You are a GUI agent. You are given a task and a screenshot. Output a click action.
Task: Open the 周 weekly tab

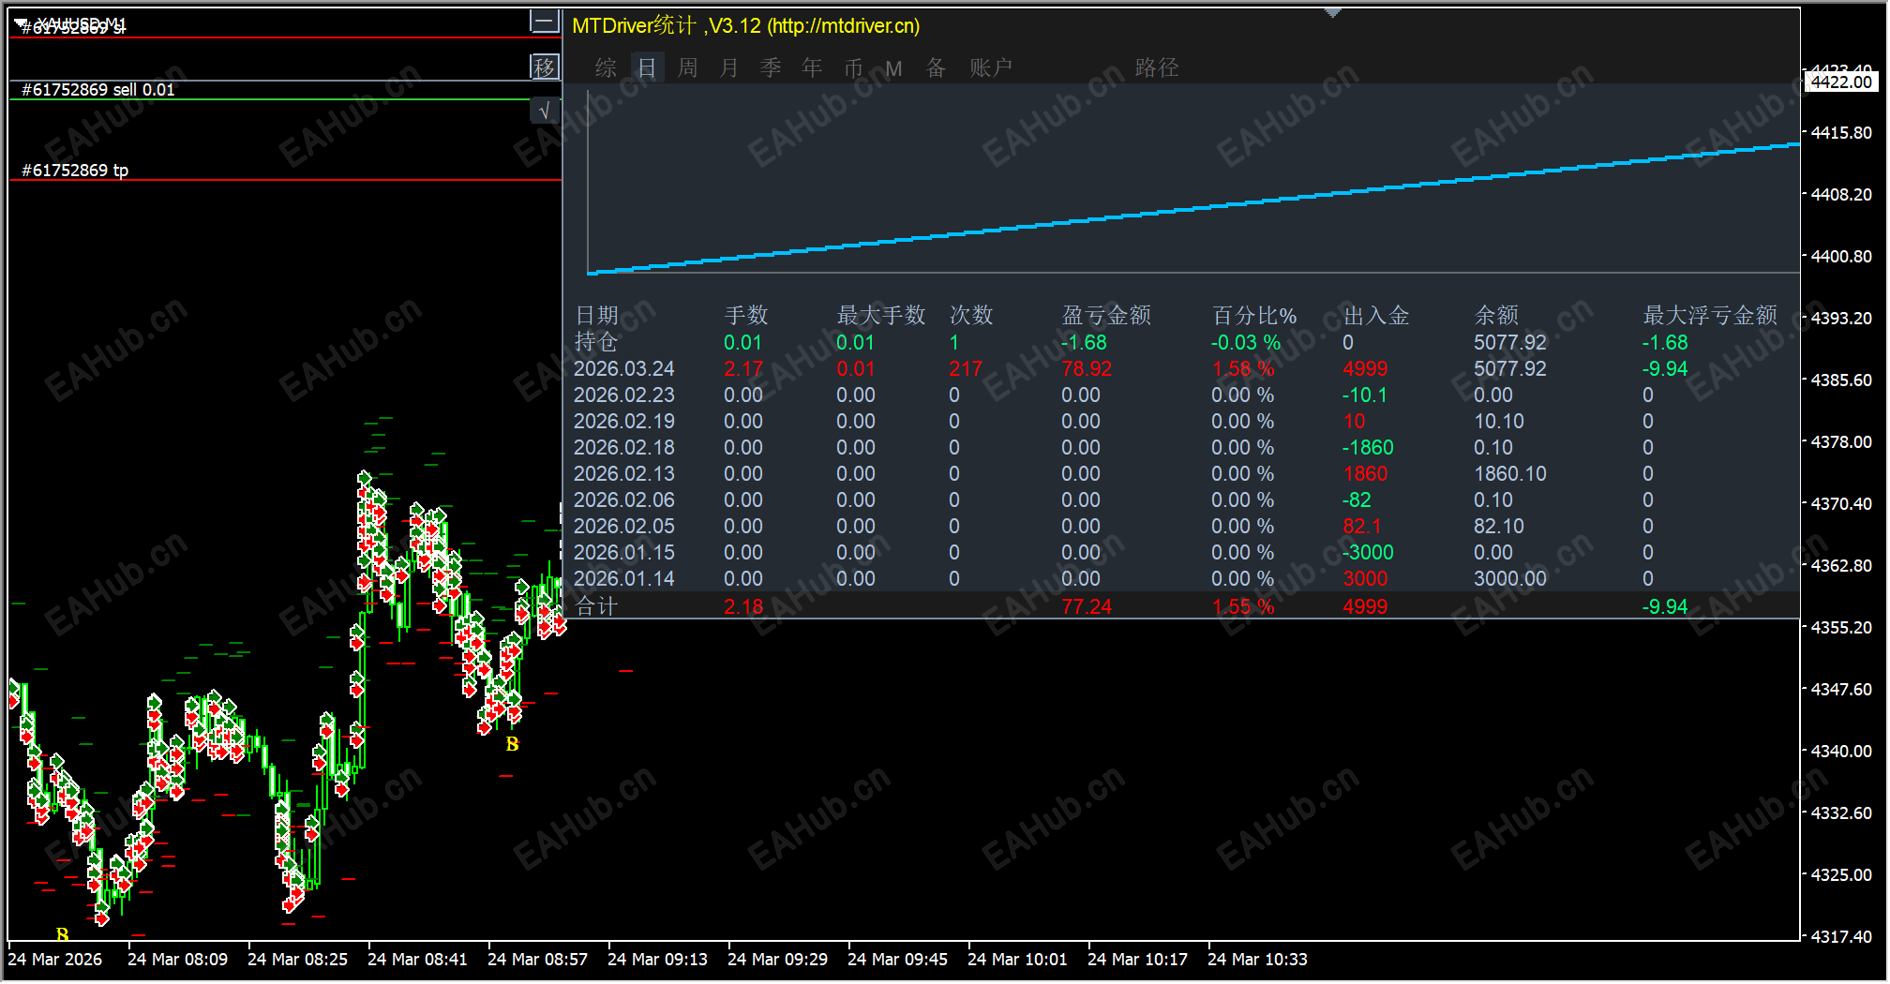tap(688, 67)
